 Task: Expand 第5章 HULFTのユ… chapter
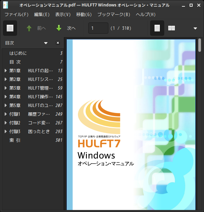6,105
